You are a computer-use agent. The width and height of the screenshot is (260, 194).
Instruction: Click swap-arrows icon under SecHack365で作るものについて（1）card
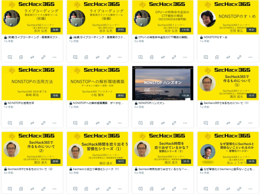[228, 123]
